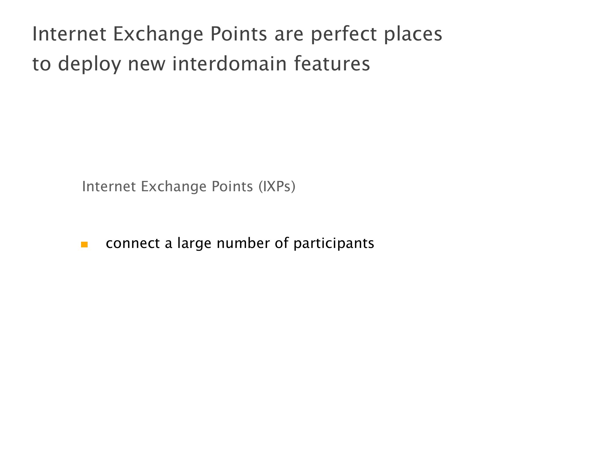Click the word "Points" in the slide title

coord(239,34)
